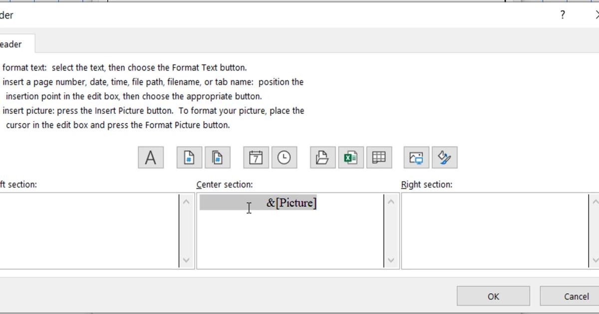Open the Format Picture dialog
Screen dimensions: 599x314
coord(444,157)
